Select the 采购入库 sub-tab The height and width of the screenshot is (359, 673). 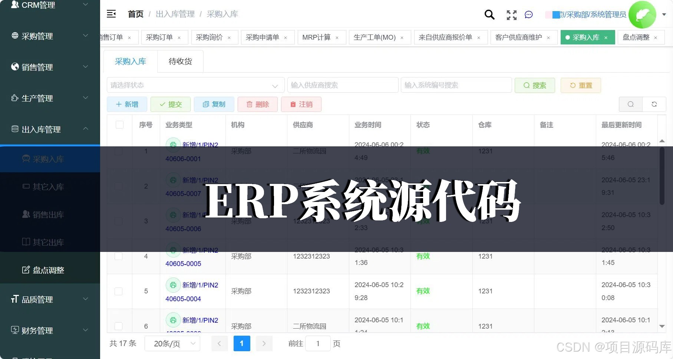coord(131,62)
